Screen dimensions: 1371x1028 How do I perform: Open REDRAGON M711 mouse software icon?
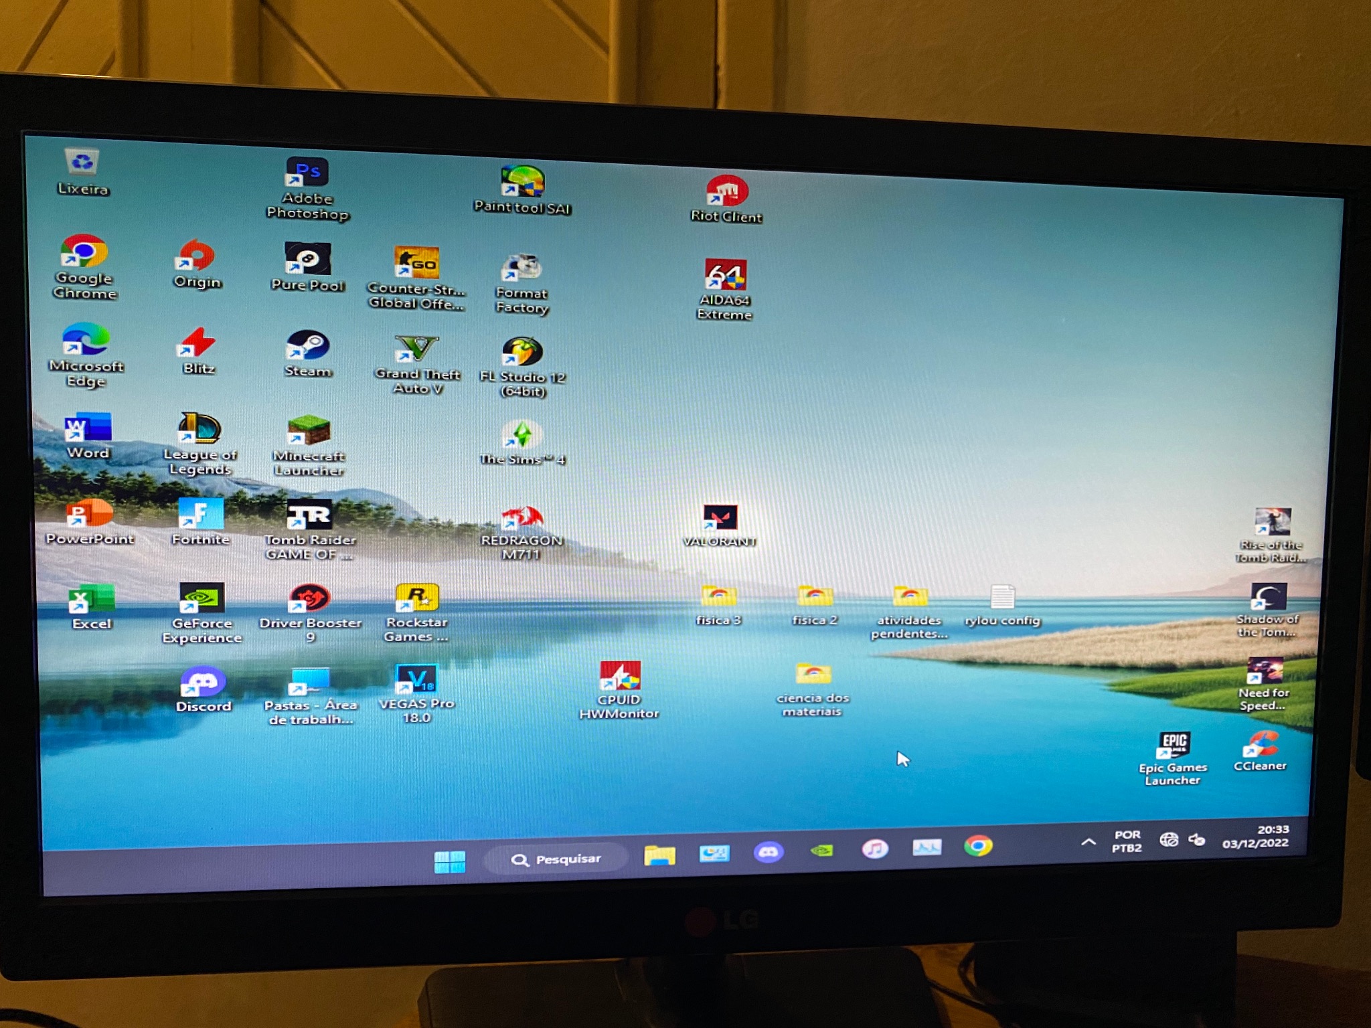click(x=521, y=532)
